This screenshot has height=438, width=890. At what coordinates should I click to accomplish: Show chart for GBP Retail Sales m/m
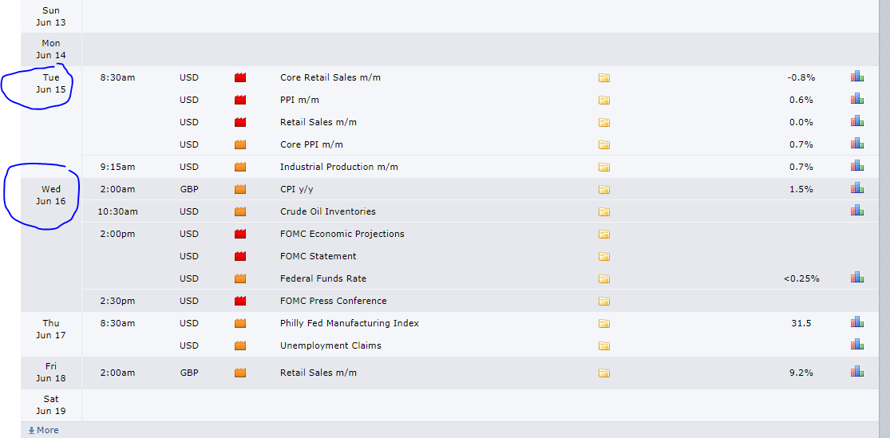856,372
